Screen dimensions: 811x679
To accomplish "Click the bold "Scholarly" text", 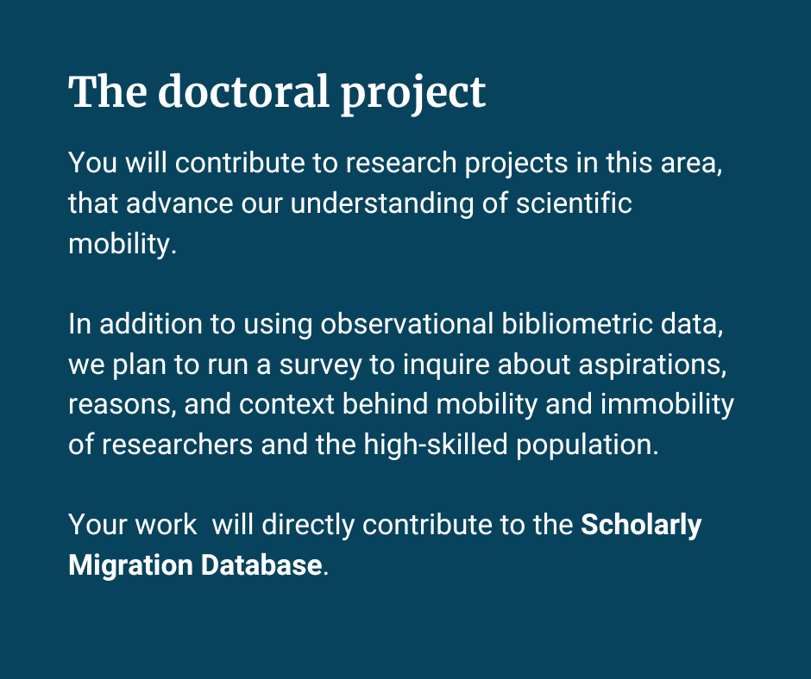I will tap(641, 525).
